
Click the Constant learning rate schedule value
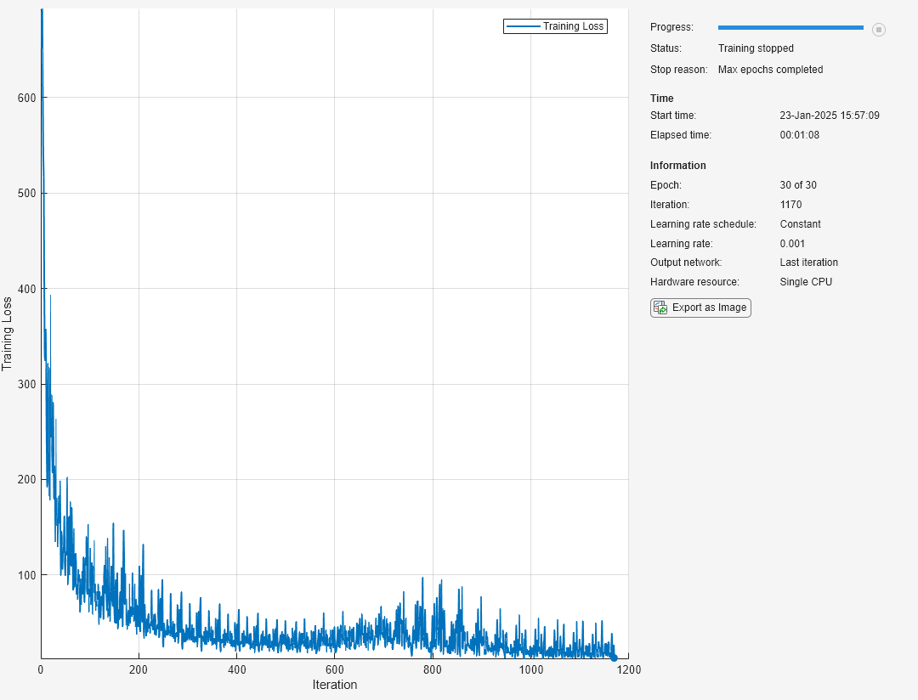coord(800,224)
